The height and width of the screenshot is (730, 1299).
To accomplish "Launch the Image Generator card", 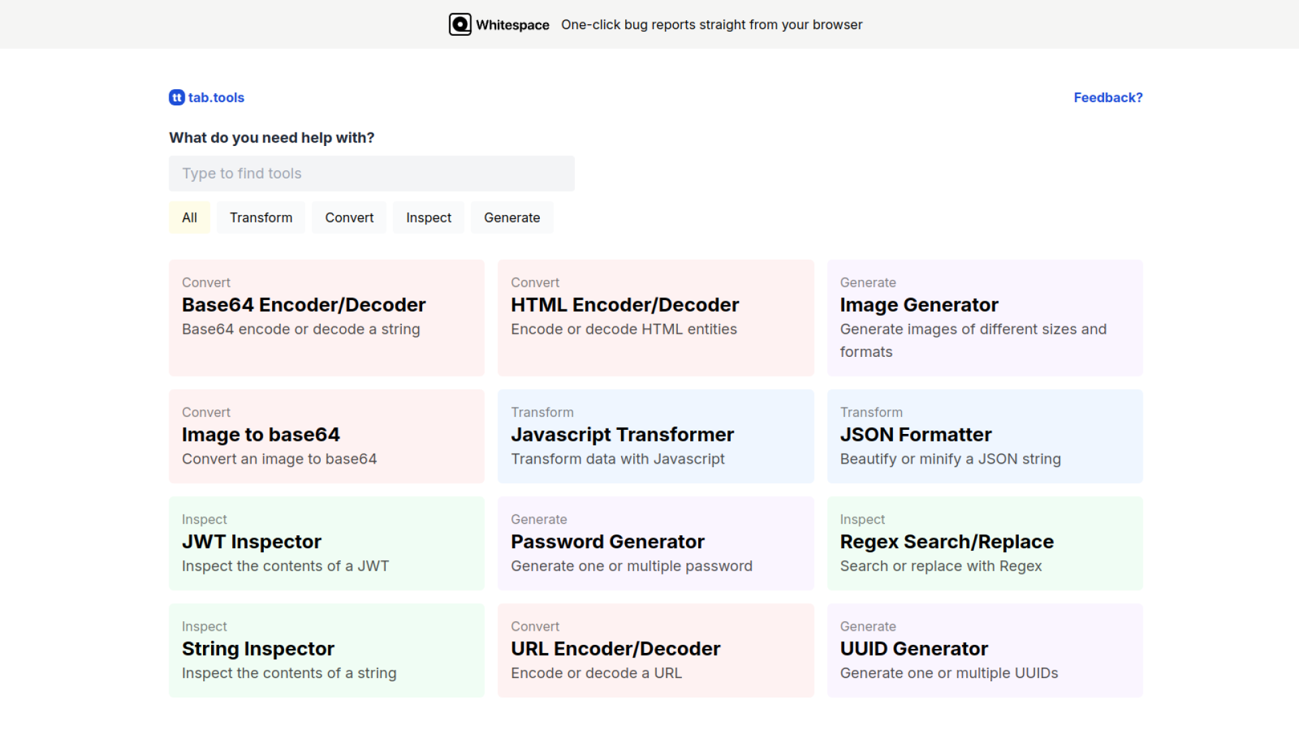I will pos(984,318).
